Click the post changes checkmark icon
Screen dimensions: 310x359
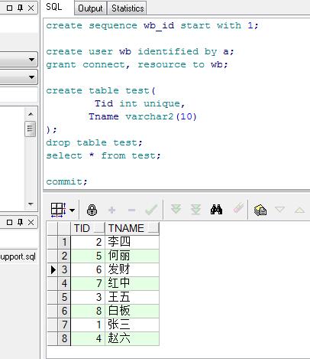point(151,210)
